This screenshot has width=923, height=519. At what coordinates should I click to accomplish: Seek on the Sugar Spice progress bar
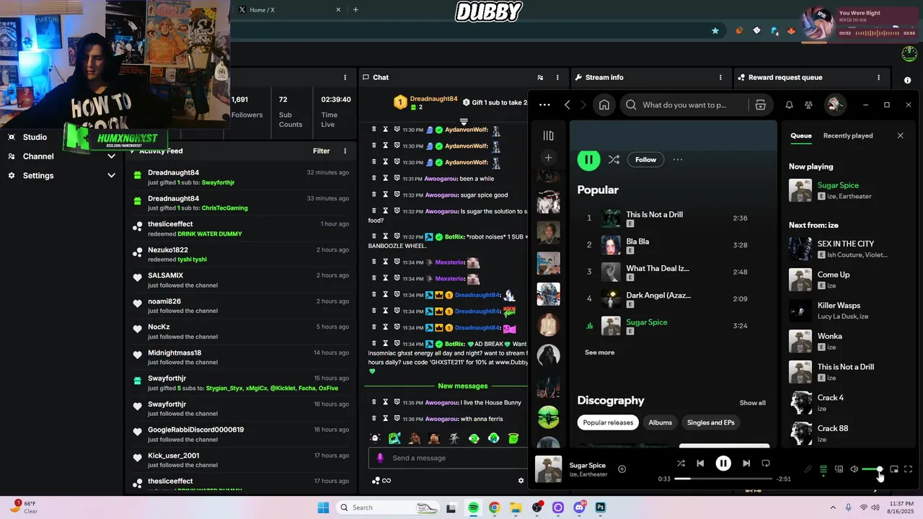pyautogui.click(x=723, y=479)
